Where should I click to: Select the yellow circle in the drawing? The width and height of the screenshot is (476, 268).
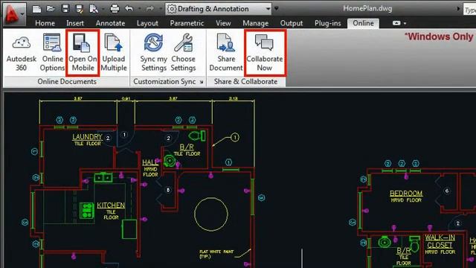(x=211, y=214)
